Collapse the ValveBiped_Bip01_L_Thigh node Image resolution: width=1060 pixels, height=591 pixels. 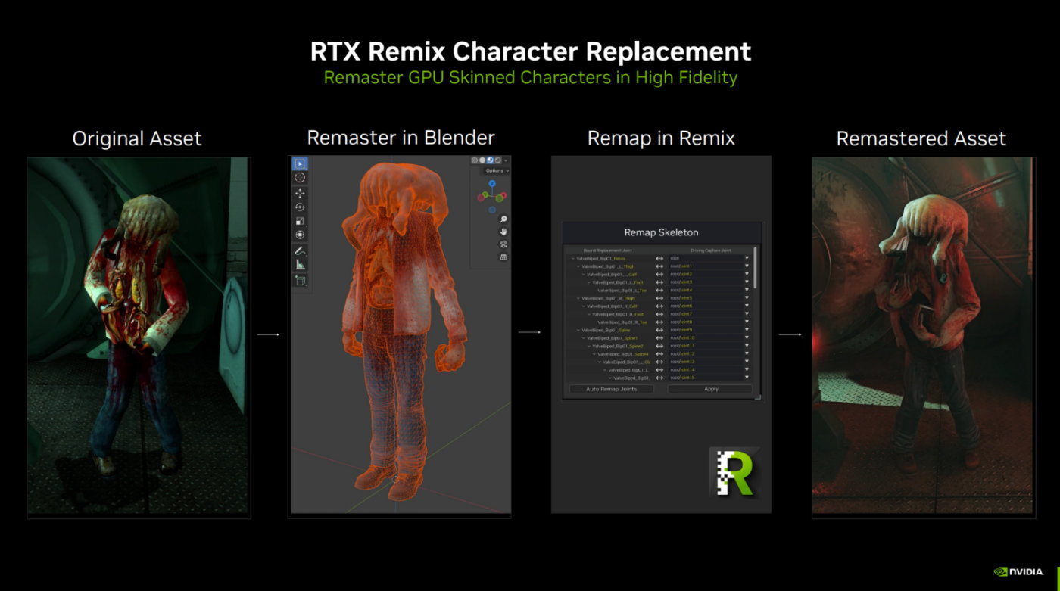point(578,266)
